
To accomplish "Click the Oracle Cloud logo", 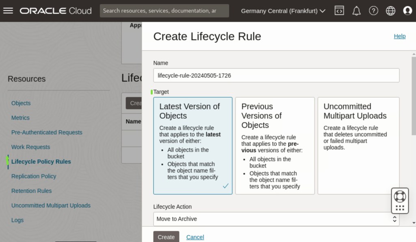I will 56,11.
